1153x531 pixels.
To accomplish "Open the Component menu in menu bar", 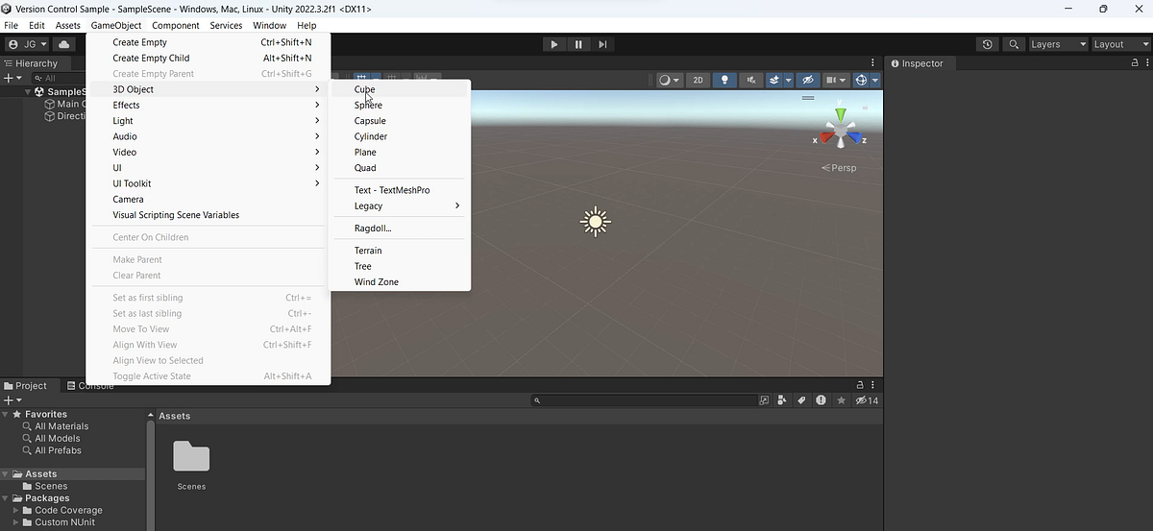I will (176, 25).
